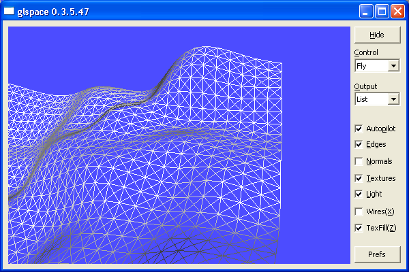Expand the Output dropdown showing List
Viewport: 409px width, 272px height.
click(x=393, y=99)
